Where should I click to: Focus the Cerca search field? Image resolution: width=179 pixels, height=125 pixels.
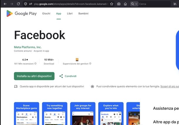pos(154,4)
